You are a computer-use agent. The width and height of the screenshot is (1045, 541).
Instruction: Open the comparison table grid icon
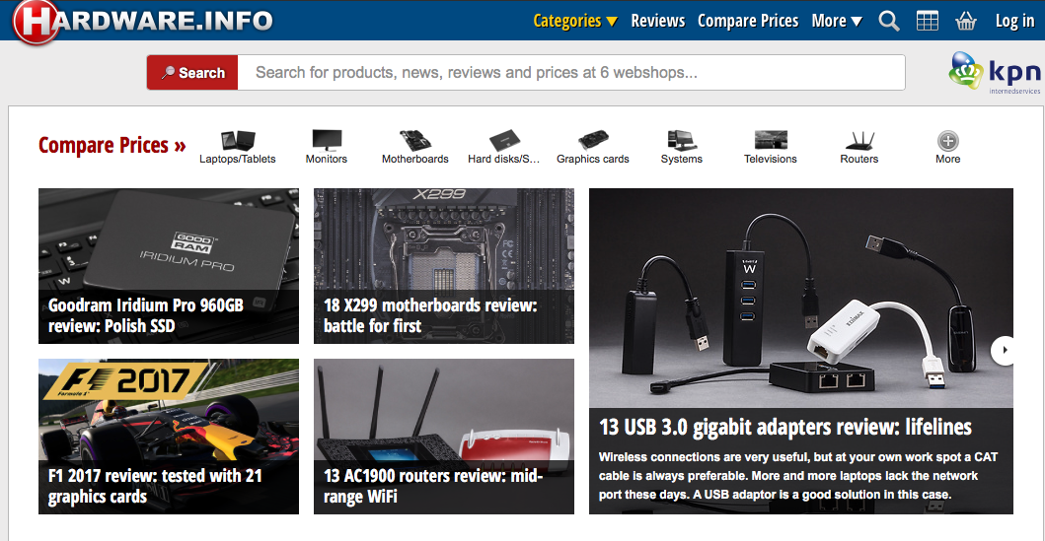point(927,22)
